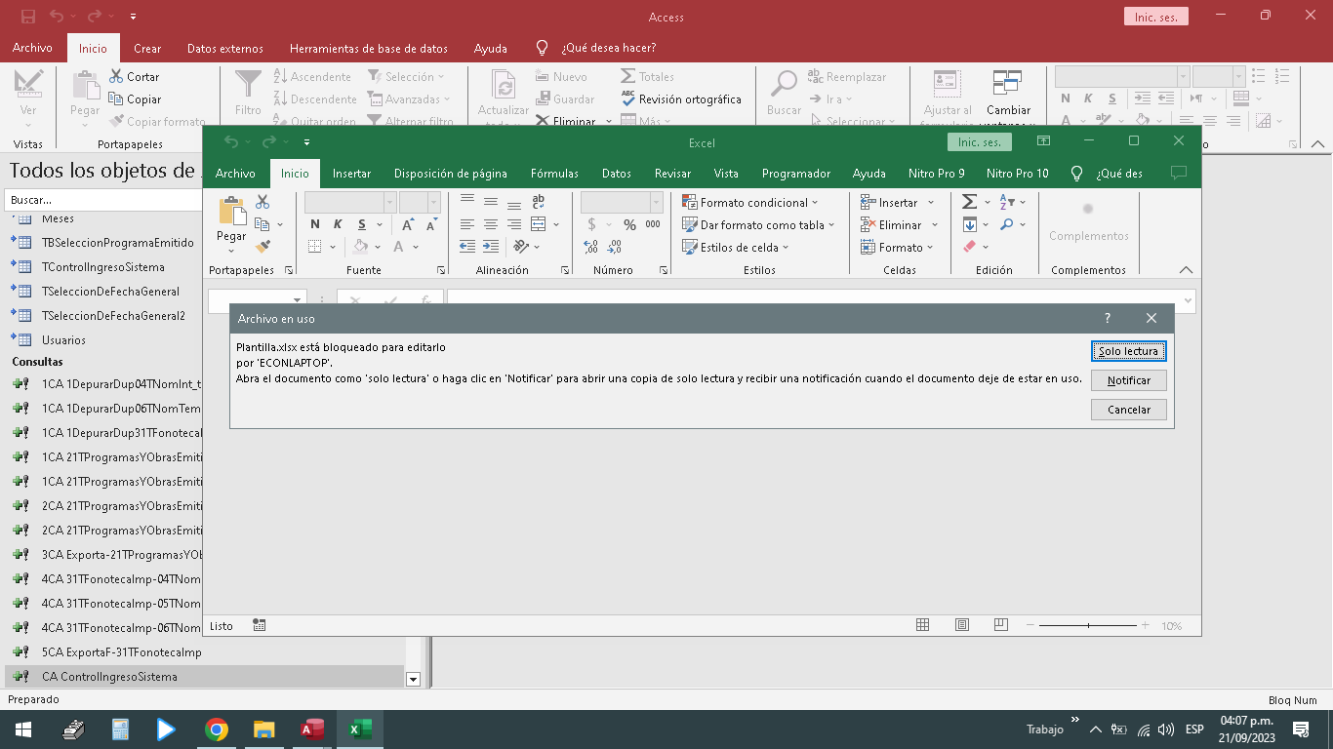Open Formato condicional dropdown
This screenshot has height=749, width=1333.
pos(750,202)
